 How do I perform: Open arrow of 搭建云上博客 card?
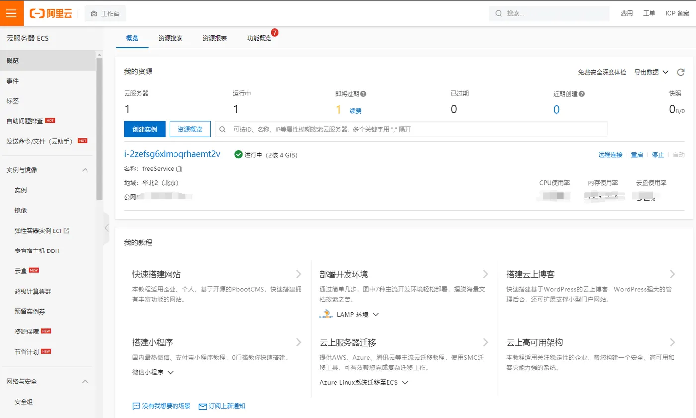(x=672, y=274)
